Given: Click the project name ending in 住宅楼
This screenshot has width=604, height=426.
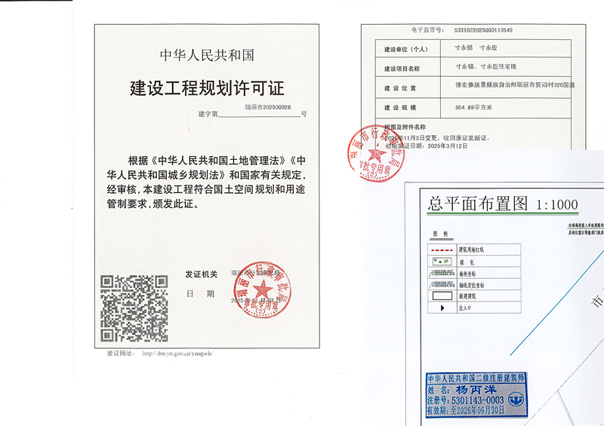Looking at the screenshot, I should (485, 66).
